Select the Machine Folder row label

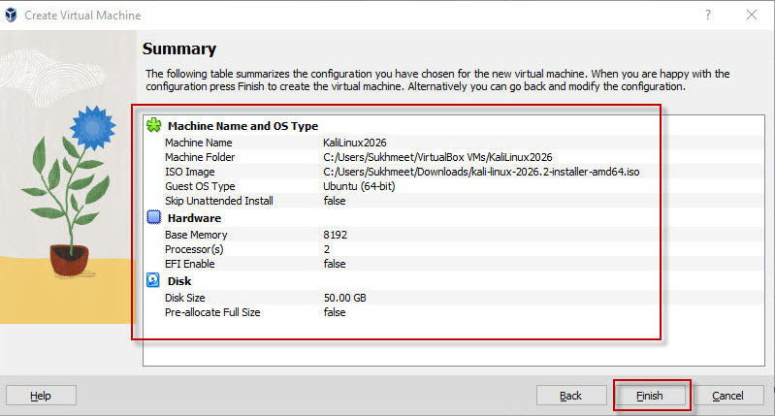pyautogui.click(x=200, y=157)
